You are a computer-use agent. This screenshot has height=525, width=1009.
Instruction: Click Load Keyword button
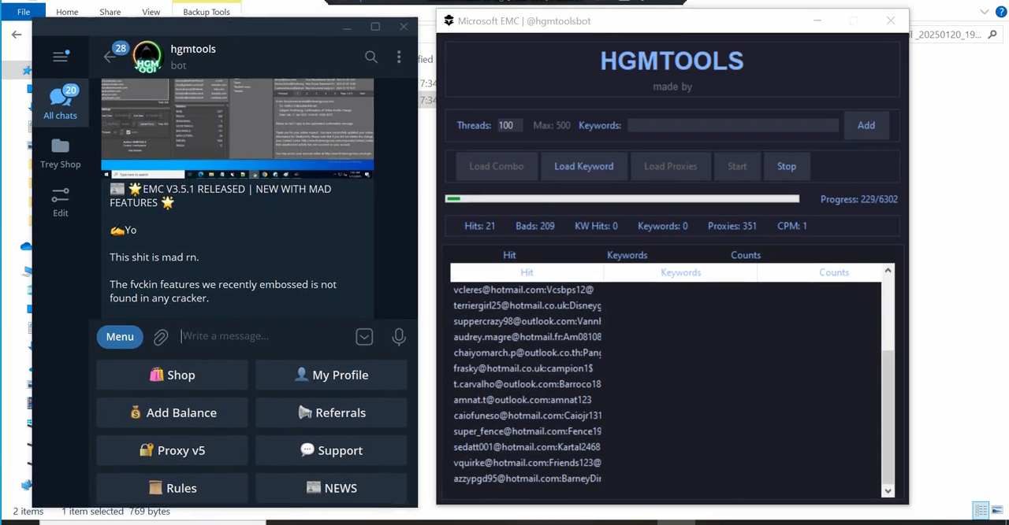(583, 166)
